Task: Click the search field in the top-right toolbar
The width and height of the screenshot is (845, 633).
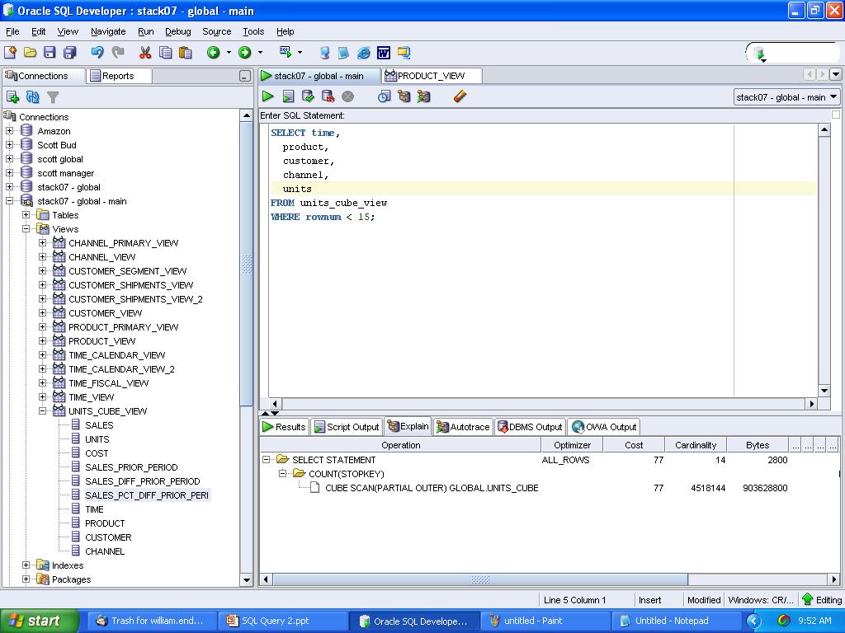Action: point(793,53)
